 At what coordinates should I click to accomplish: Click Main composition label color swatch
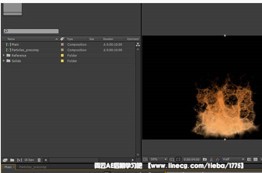(x=62, y=44)
